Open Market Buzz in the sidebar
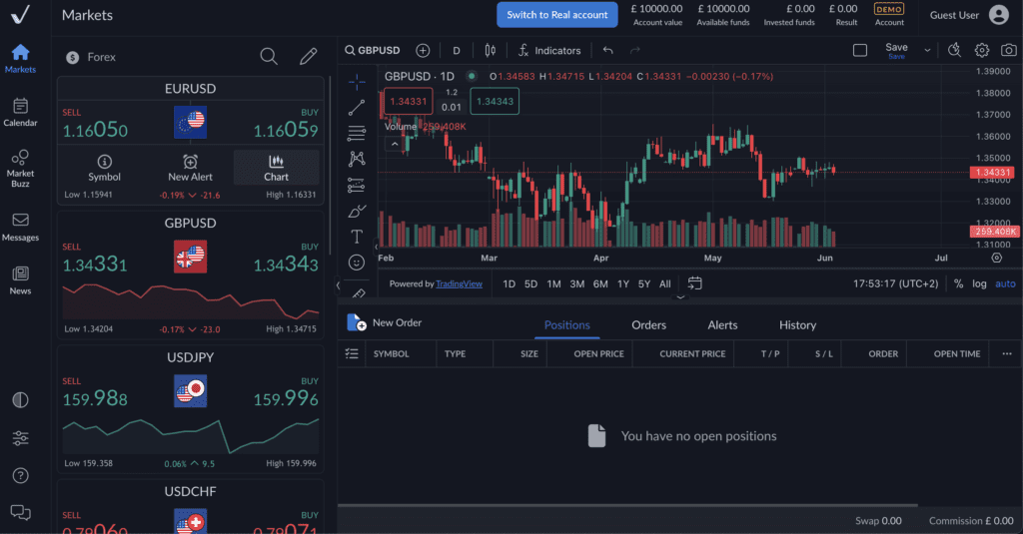Viewport: 1023px width, 534px height. (20, 169)
